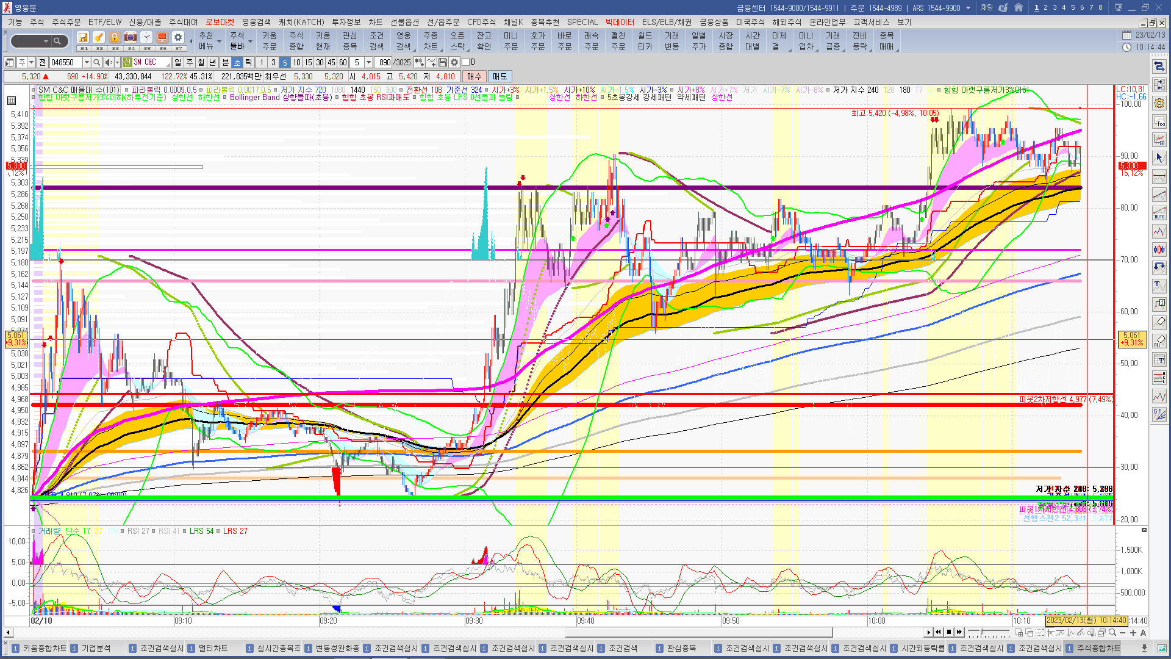Click the zoom-in plus icon
Screen dimensions: 1171x659
[1133, 632]
